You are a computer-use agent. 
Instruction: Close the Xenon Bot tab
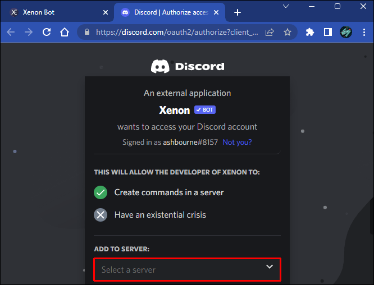pyautogui.click(x=106, y=12)
